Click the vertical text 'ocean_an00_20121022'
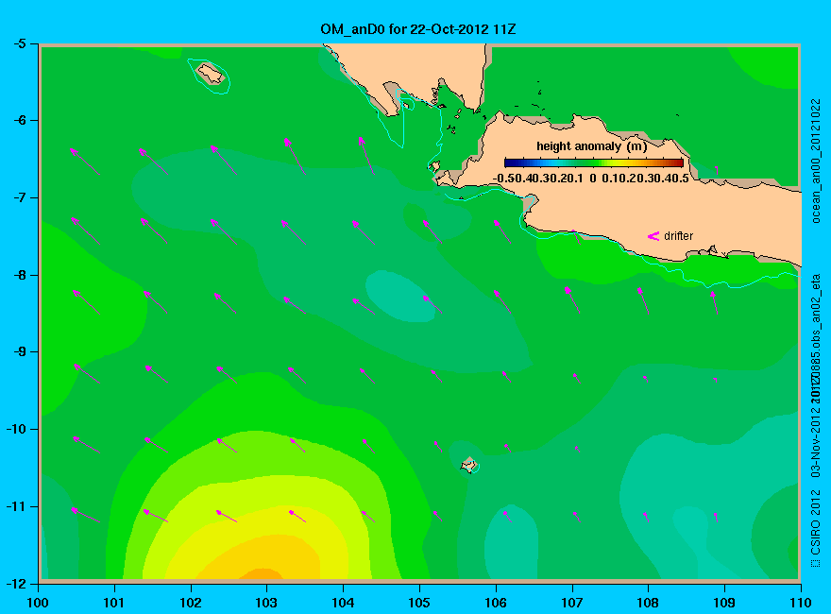This screenshot has width=831, height=614. pyautogui.click(x=816, y=162)
